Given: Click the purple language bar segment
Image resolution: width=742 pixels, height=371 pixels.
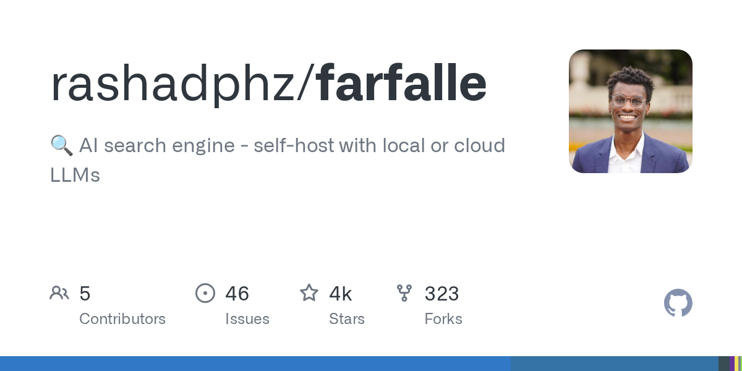Looking at the screenshot, I should coord(732,364).
